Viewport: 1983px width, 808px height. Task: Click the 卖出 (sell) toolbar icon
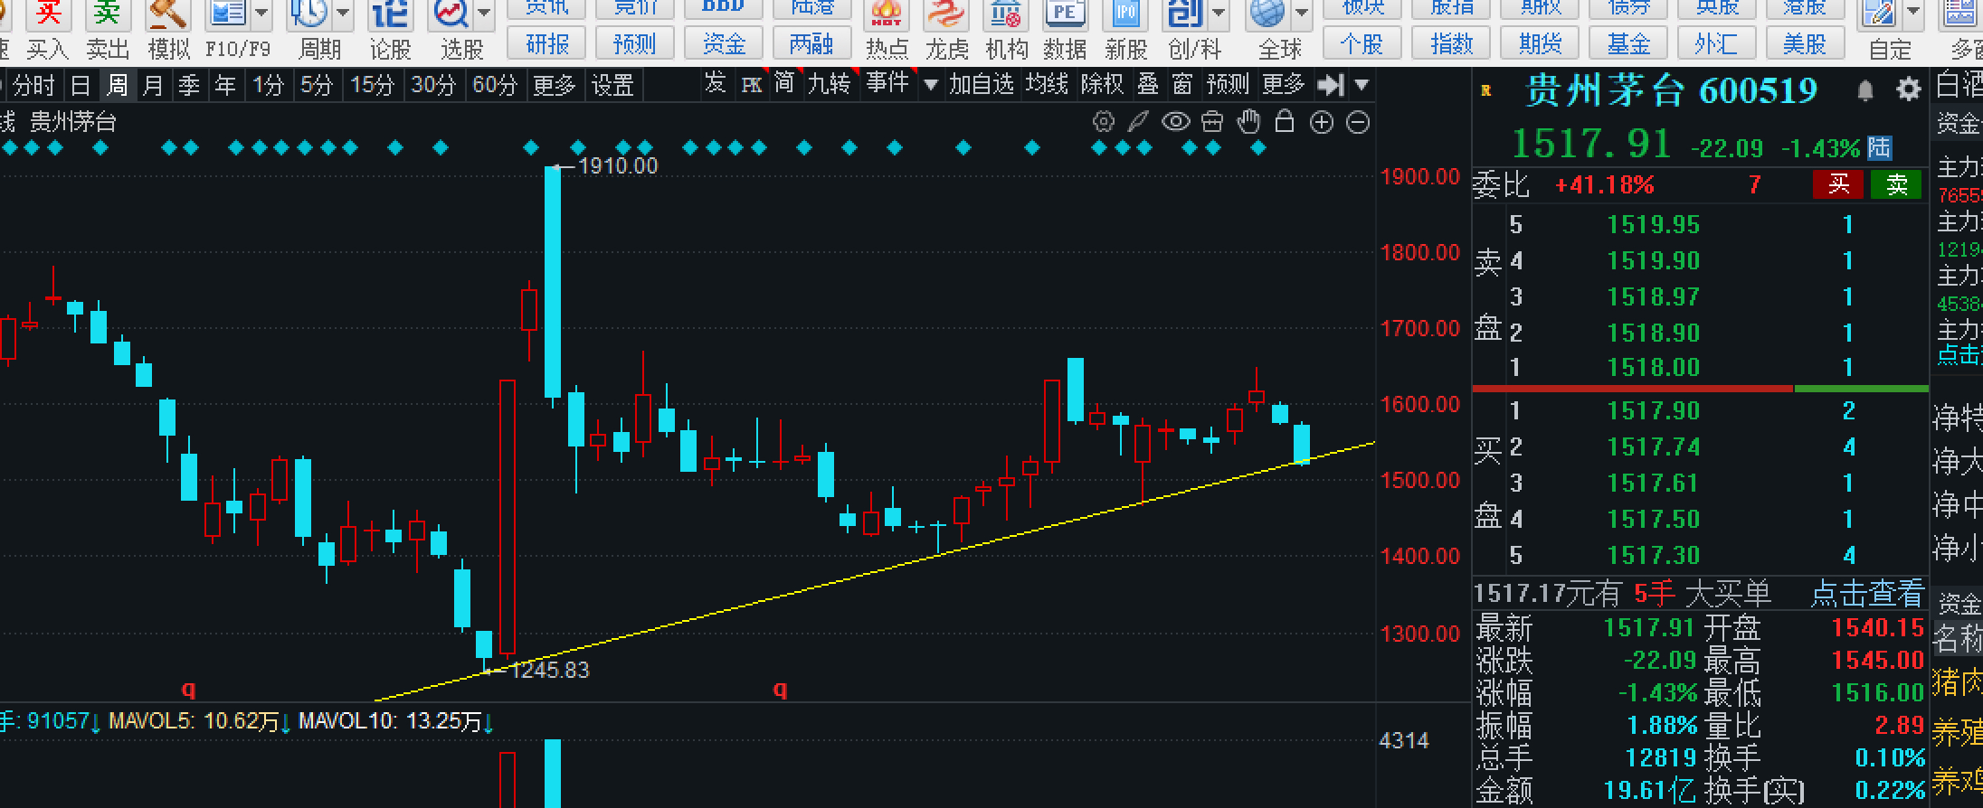(107, 14)
